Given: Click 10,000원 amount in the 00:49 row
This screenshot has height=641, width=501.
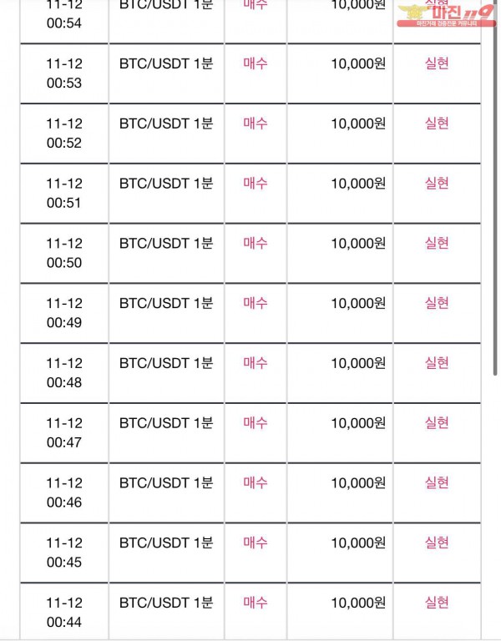Looking at the screenshot, I should pyautogui.click(x=358, y=303).
